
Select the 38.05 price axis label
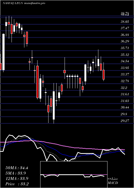tap(125, 22)
